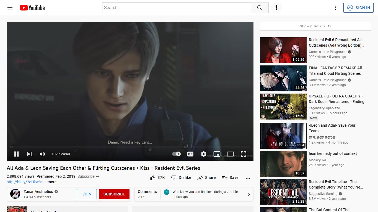Image resolution: width=378 pixels, height=212 pixels.
Task: Open leon kennedy out of context thumbnail
Action: pos(283,164)
